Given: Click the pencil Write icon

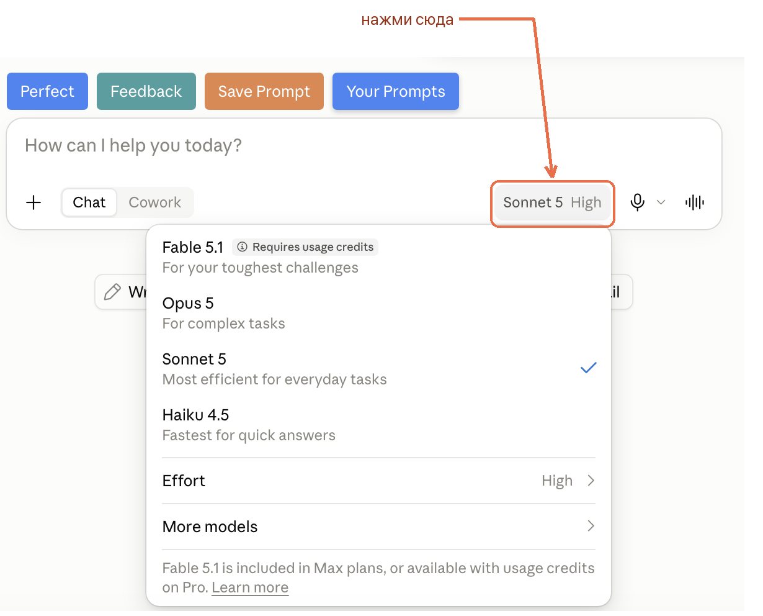Looking at the screenshot, I should coord(112,292).
